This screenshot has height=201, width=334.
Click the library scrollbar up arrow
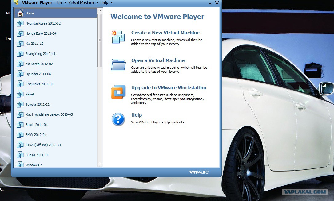tap(100, 11)
